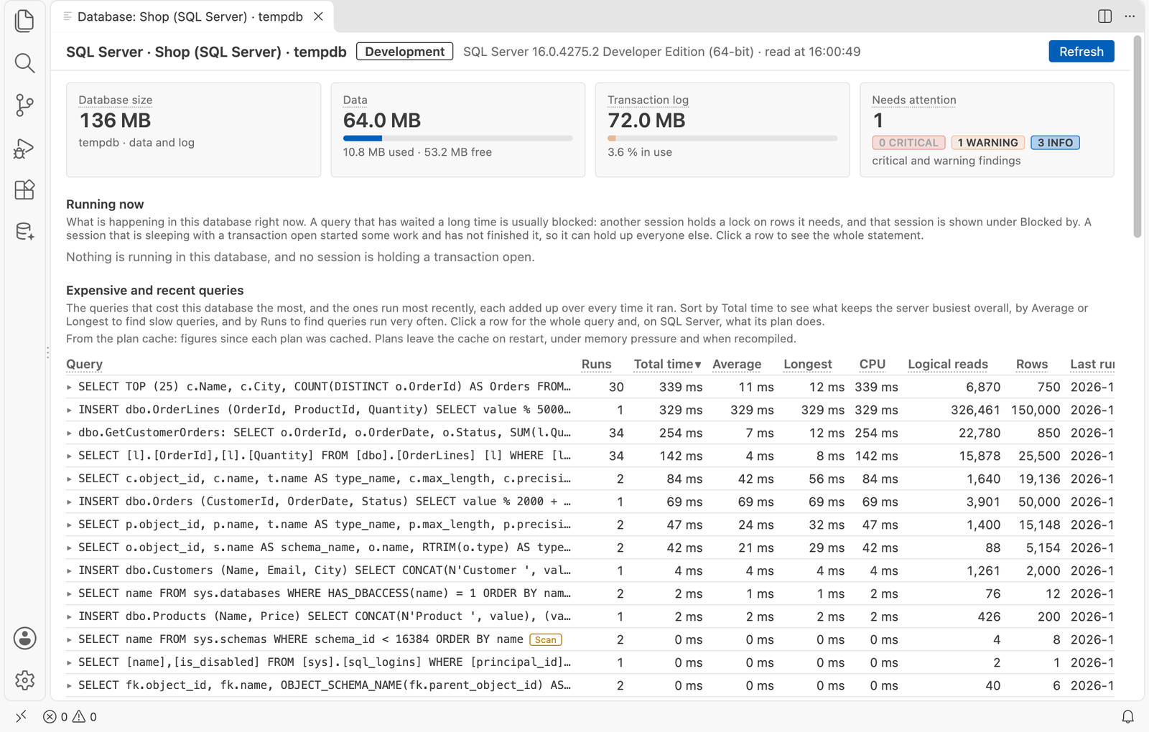Click the 326,461 logical reads cell
The width and height of the screenshot is (1149, 732).
[974, 410]
